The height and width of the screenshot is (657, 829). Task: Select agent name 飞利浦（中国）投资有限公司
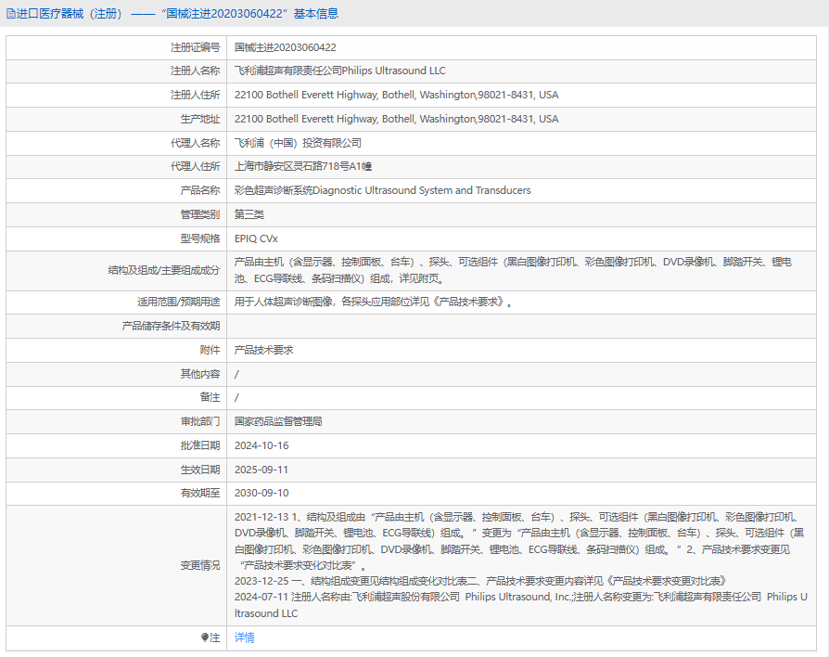(299, 143)
